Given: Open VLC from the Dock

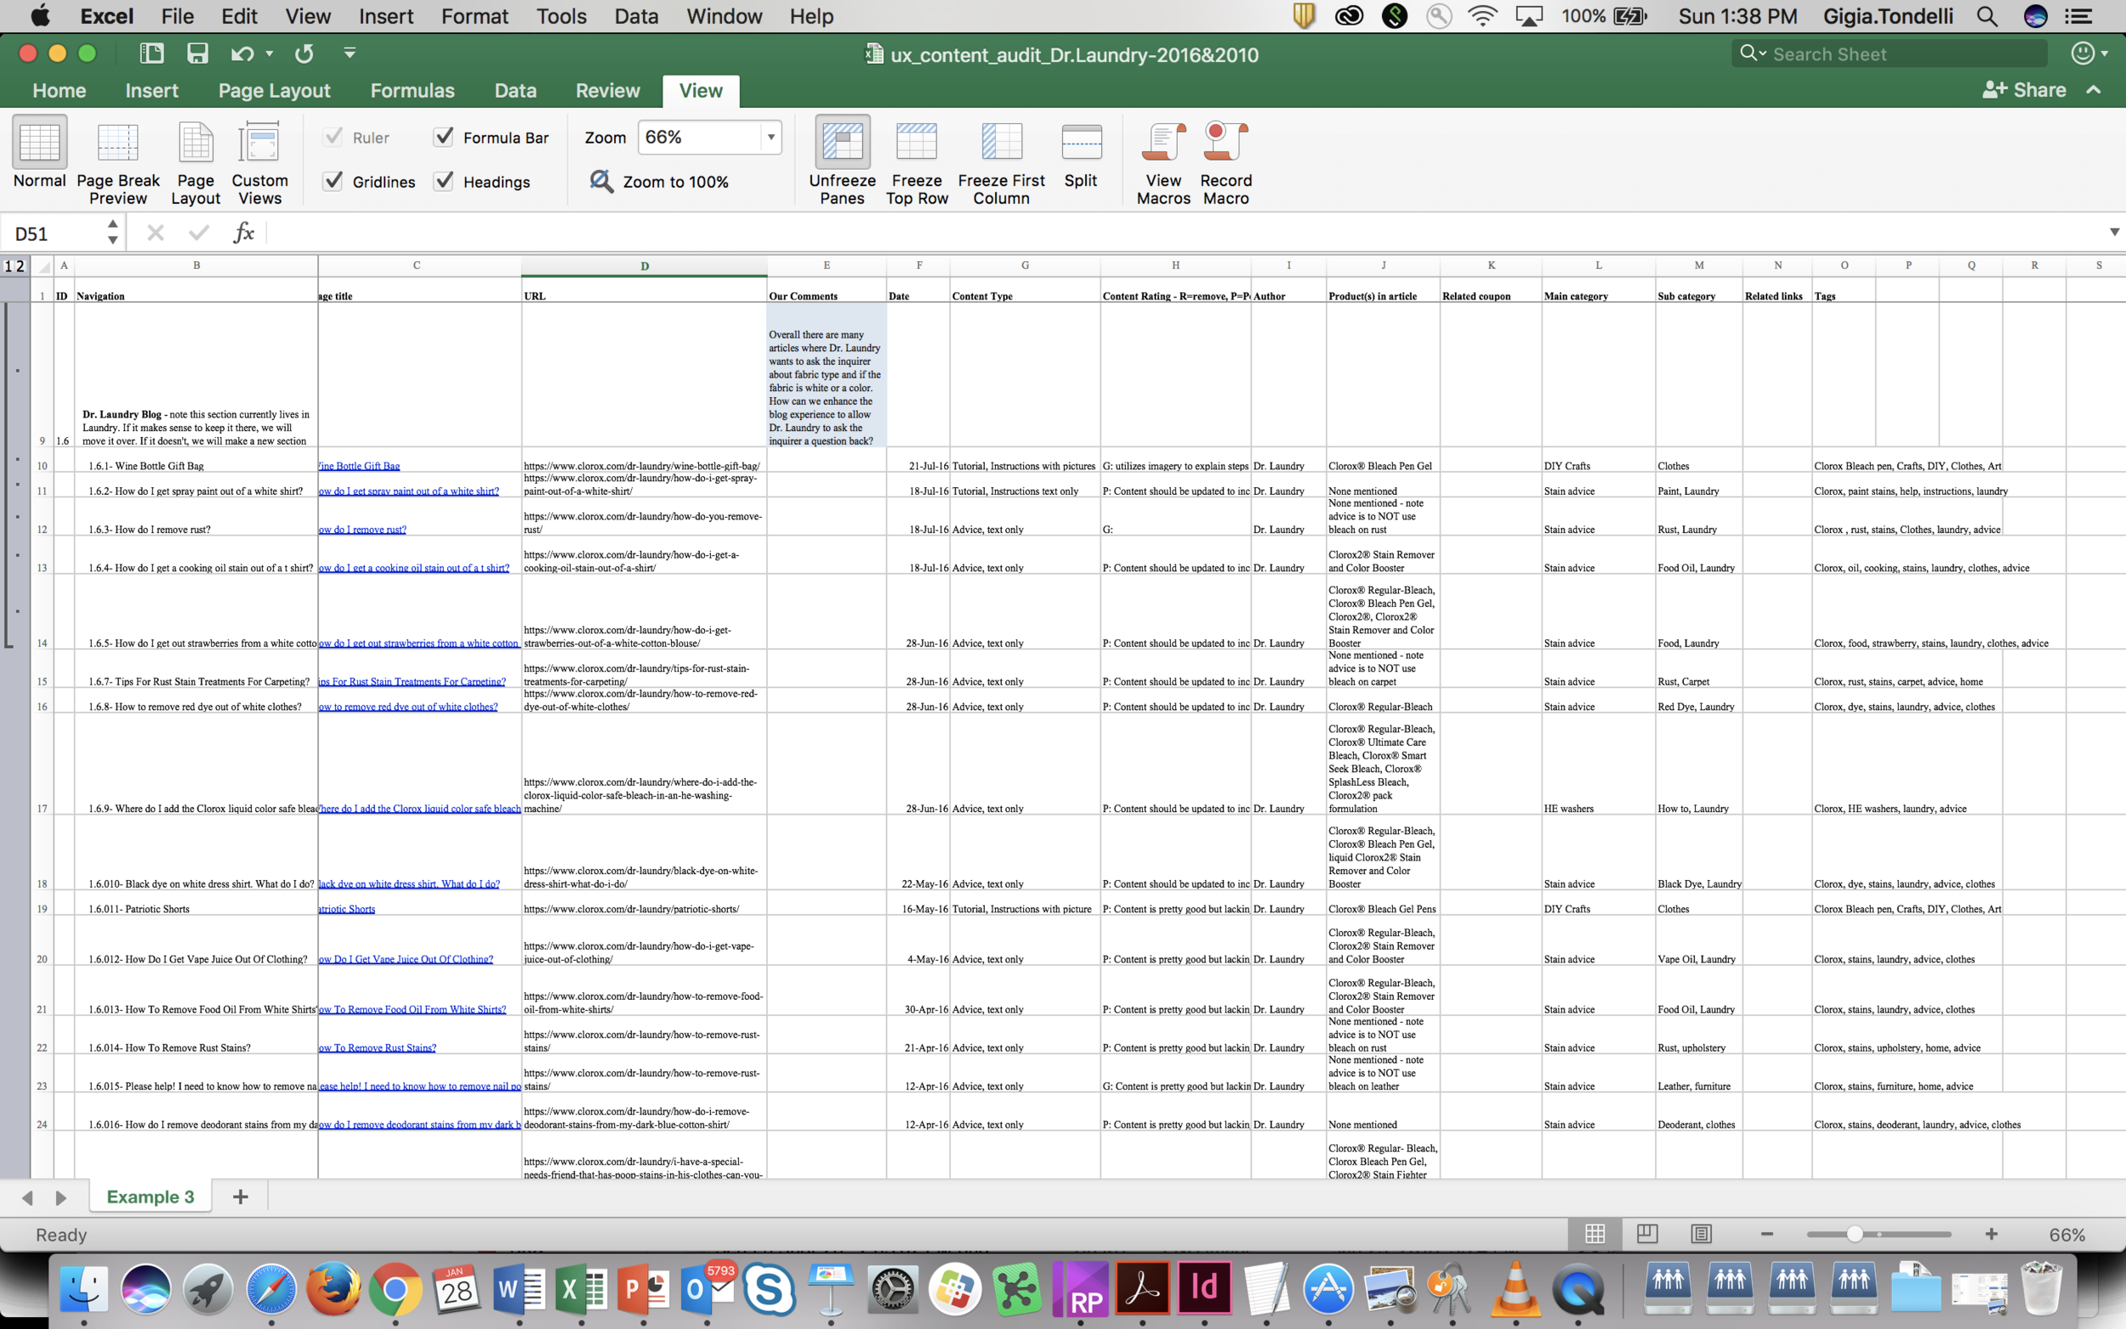Looking at the screenshot, I should (x=1516, y=1289).
